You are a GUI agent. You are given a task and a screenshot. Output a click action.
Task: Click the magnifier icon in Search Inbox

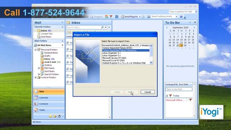click(x=103, y=27)
